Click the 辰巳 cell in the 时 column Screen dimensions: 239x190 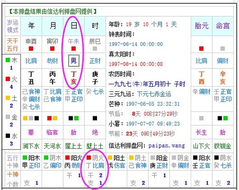tap(95, 41)
